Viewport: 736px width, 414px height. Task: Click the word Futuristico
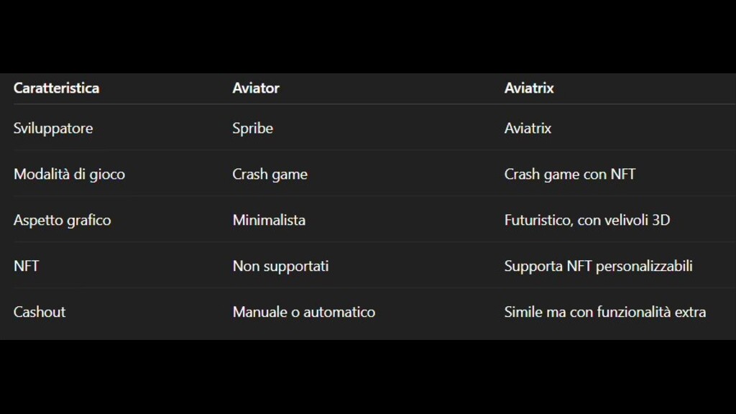pyautogui.click(x=538, y=221)
